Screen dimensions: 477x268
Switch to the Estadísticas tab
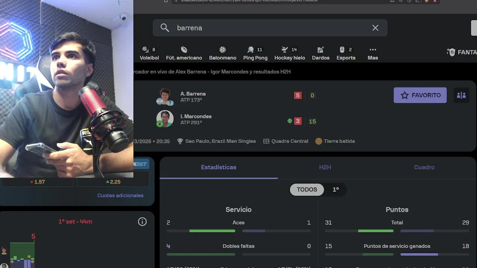pyautogui.click(x=219, y=167)
